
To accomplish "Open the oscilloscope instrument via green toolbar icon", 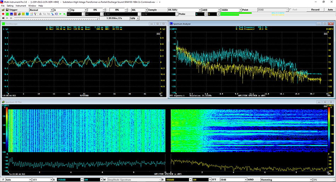I will (x=7, y=14).
